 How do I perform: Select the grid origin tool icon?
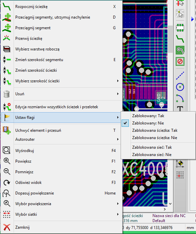point(180,175)
